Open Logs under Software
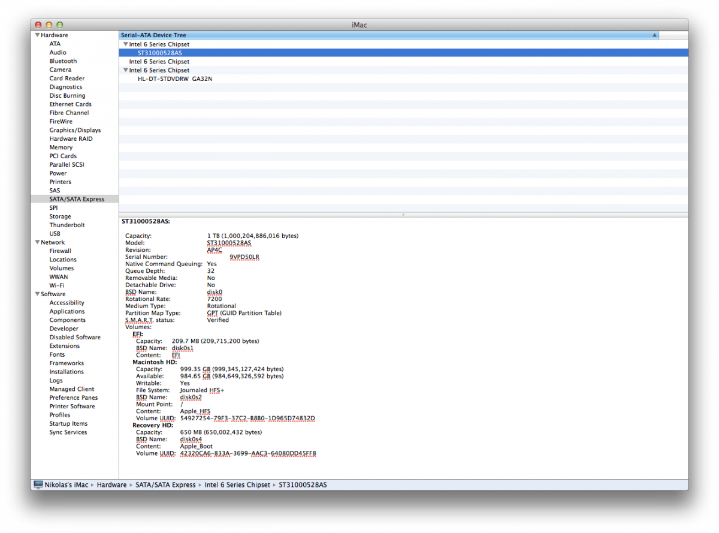This screenshot has height=533, width=719. click(x=56, y=381)
